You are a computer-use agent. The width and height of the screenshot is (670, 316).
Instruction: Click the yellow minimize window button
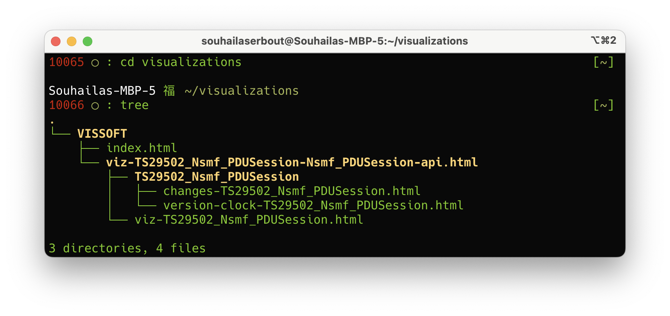click(72, 41)
